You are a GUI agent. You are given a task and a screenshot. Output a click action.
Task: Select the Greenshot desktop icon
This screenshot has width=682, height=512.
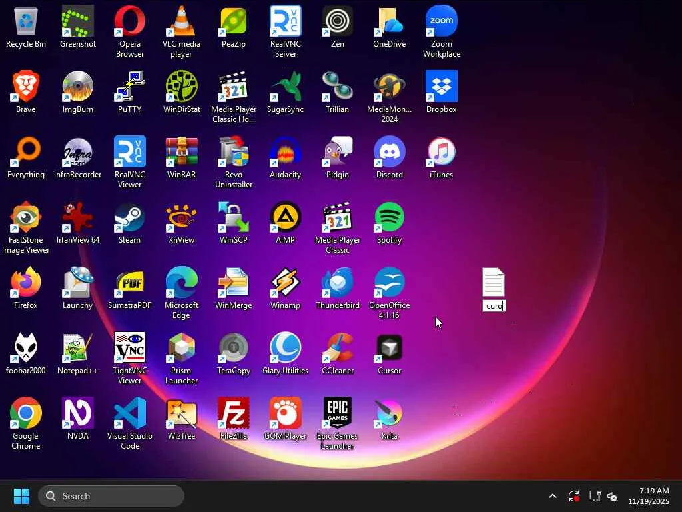78,21
